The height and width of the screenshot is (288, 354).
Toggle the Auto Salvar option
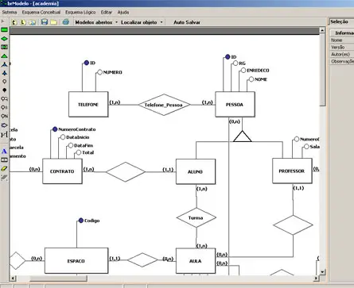(187, 22)
